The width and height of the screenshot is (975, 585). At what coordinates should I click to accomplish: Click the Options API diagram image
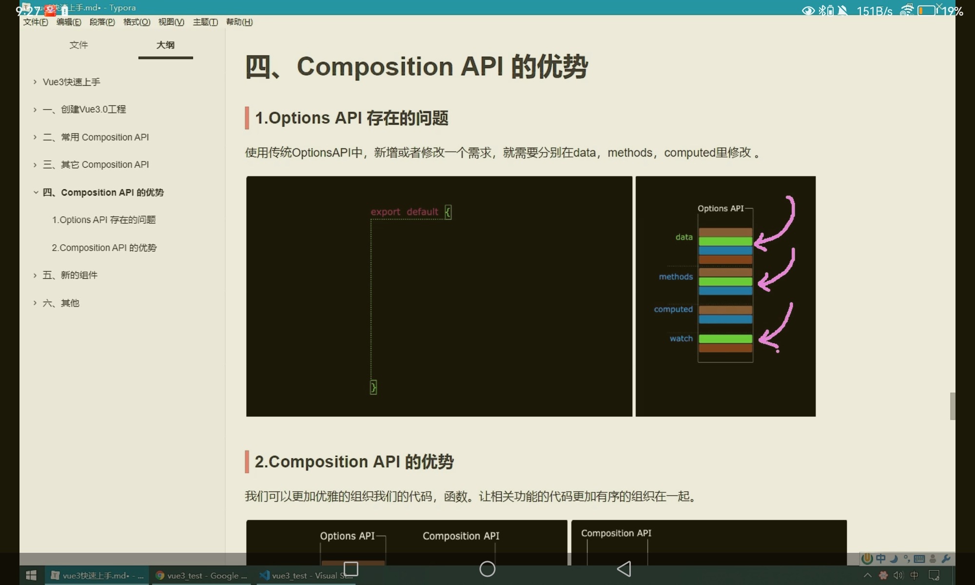tap(725, 296)
